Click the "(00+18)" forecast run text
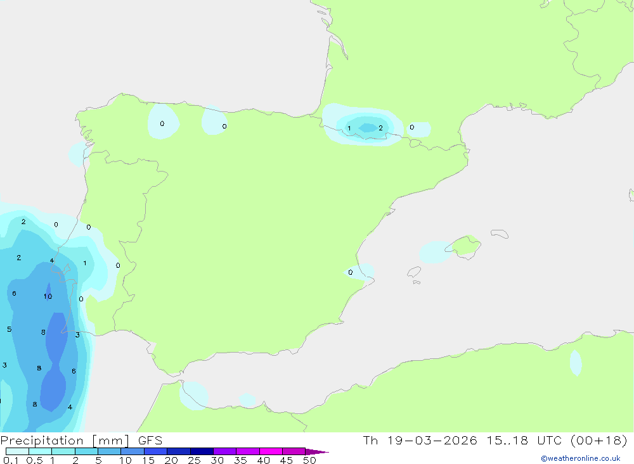 pyautogui.click(x=599, y=440)
